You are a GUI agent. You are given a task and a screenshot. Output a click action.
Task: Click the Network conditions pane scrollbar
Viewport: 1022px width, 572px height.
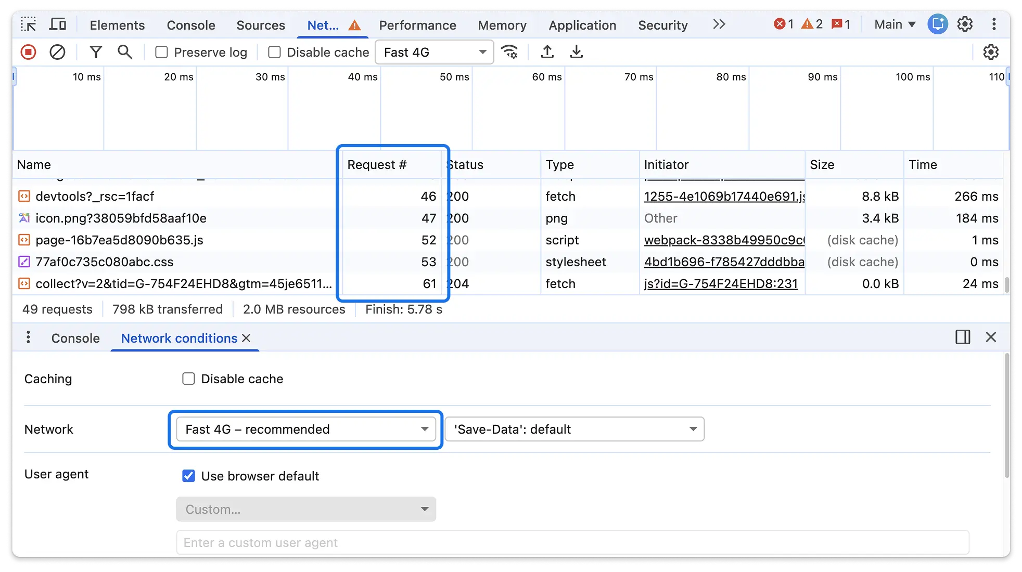(x=1007, y=416)
